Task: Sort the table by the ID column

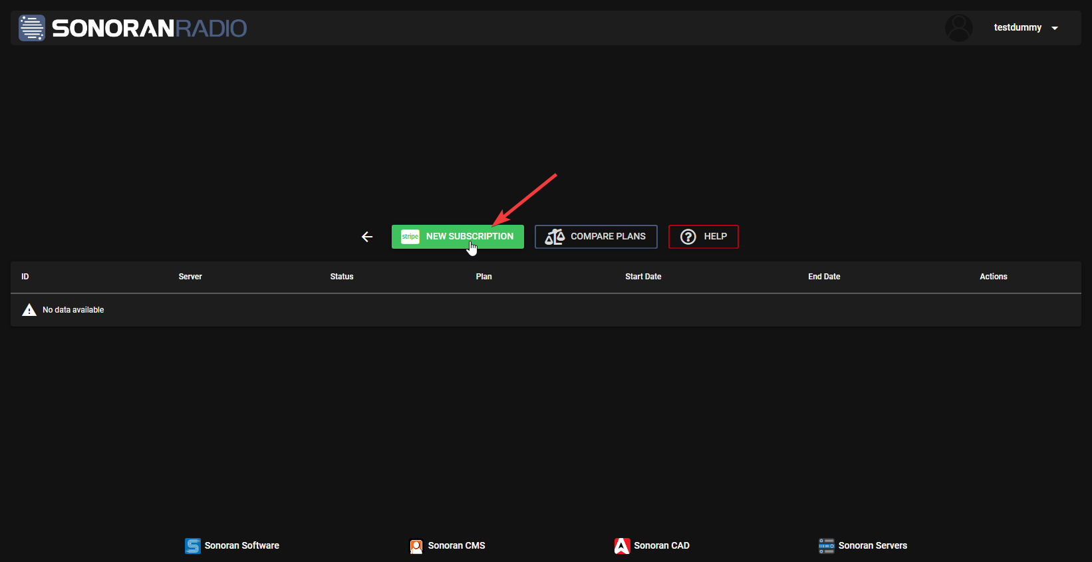Action: 25,277
